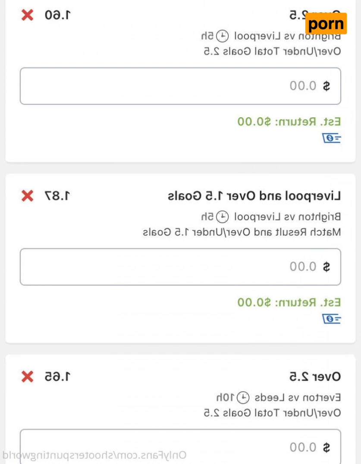Click the Match Result and Over/Under 1.5 Goals label

(242, 232)
